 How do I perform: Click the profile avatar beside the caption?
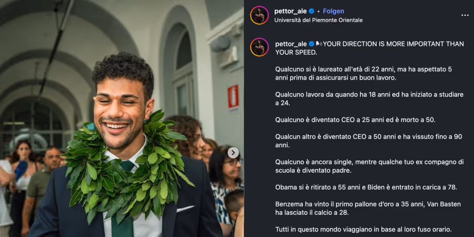coord(259,47)
